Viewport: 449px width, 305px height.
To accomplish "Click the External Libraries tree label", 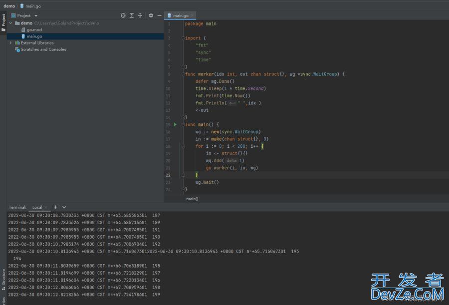I will 37,43.
